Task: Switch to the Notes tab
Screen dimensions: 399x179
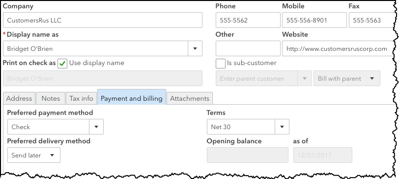Action: [51, 98]
